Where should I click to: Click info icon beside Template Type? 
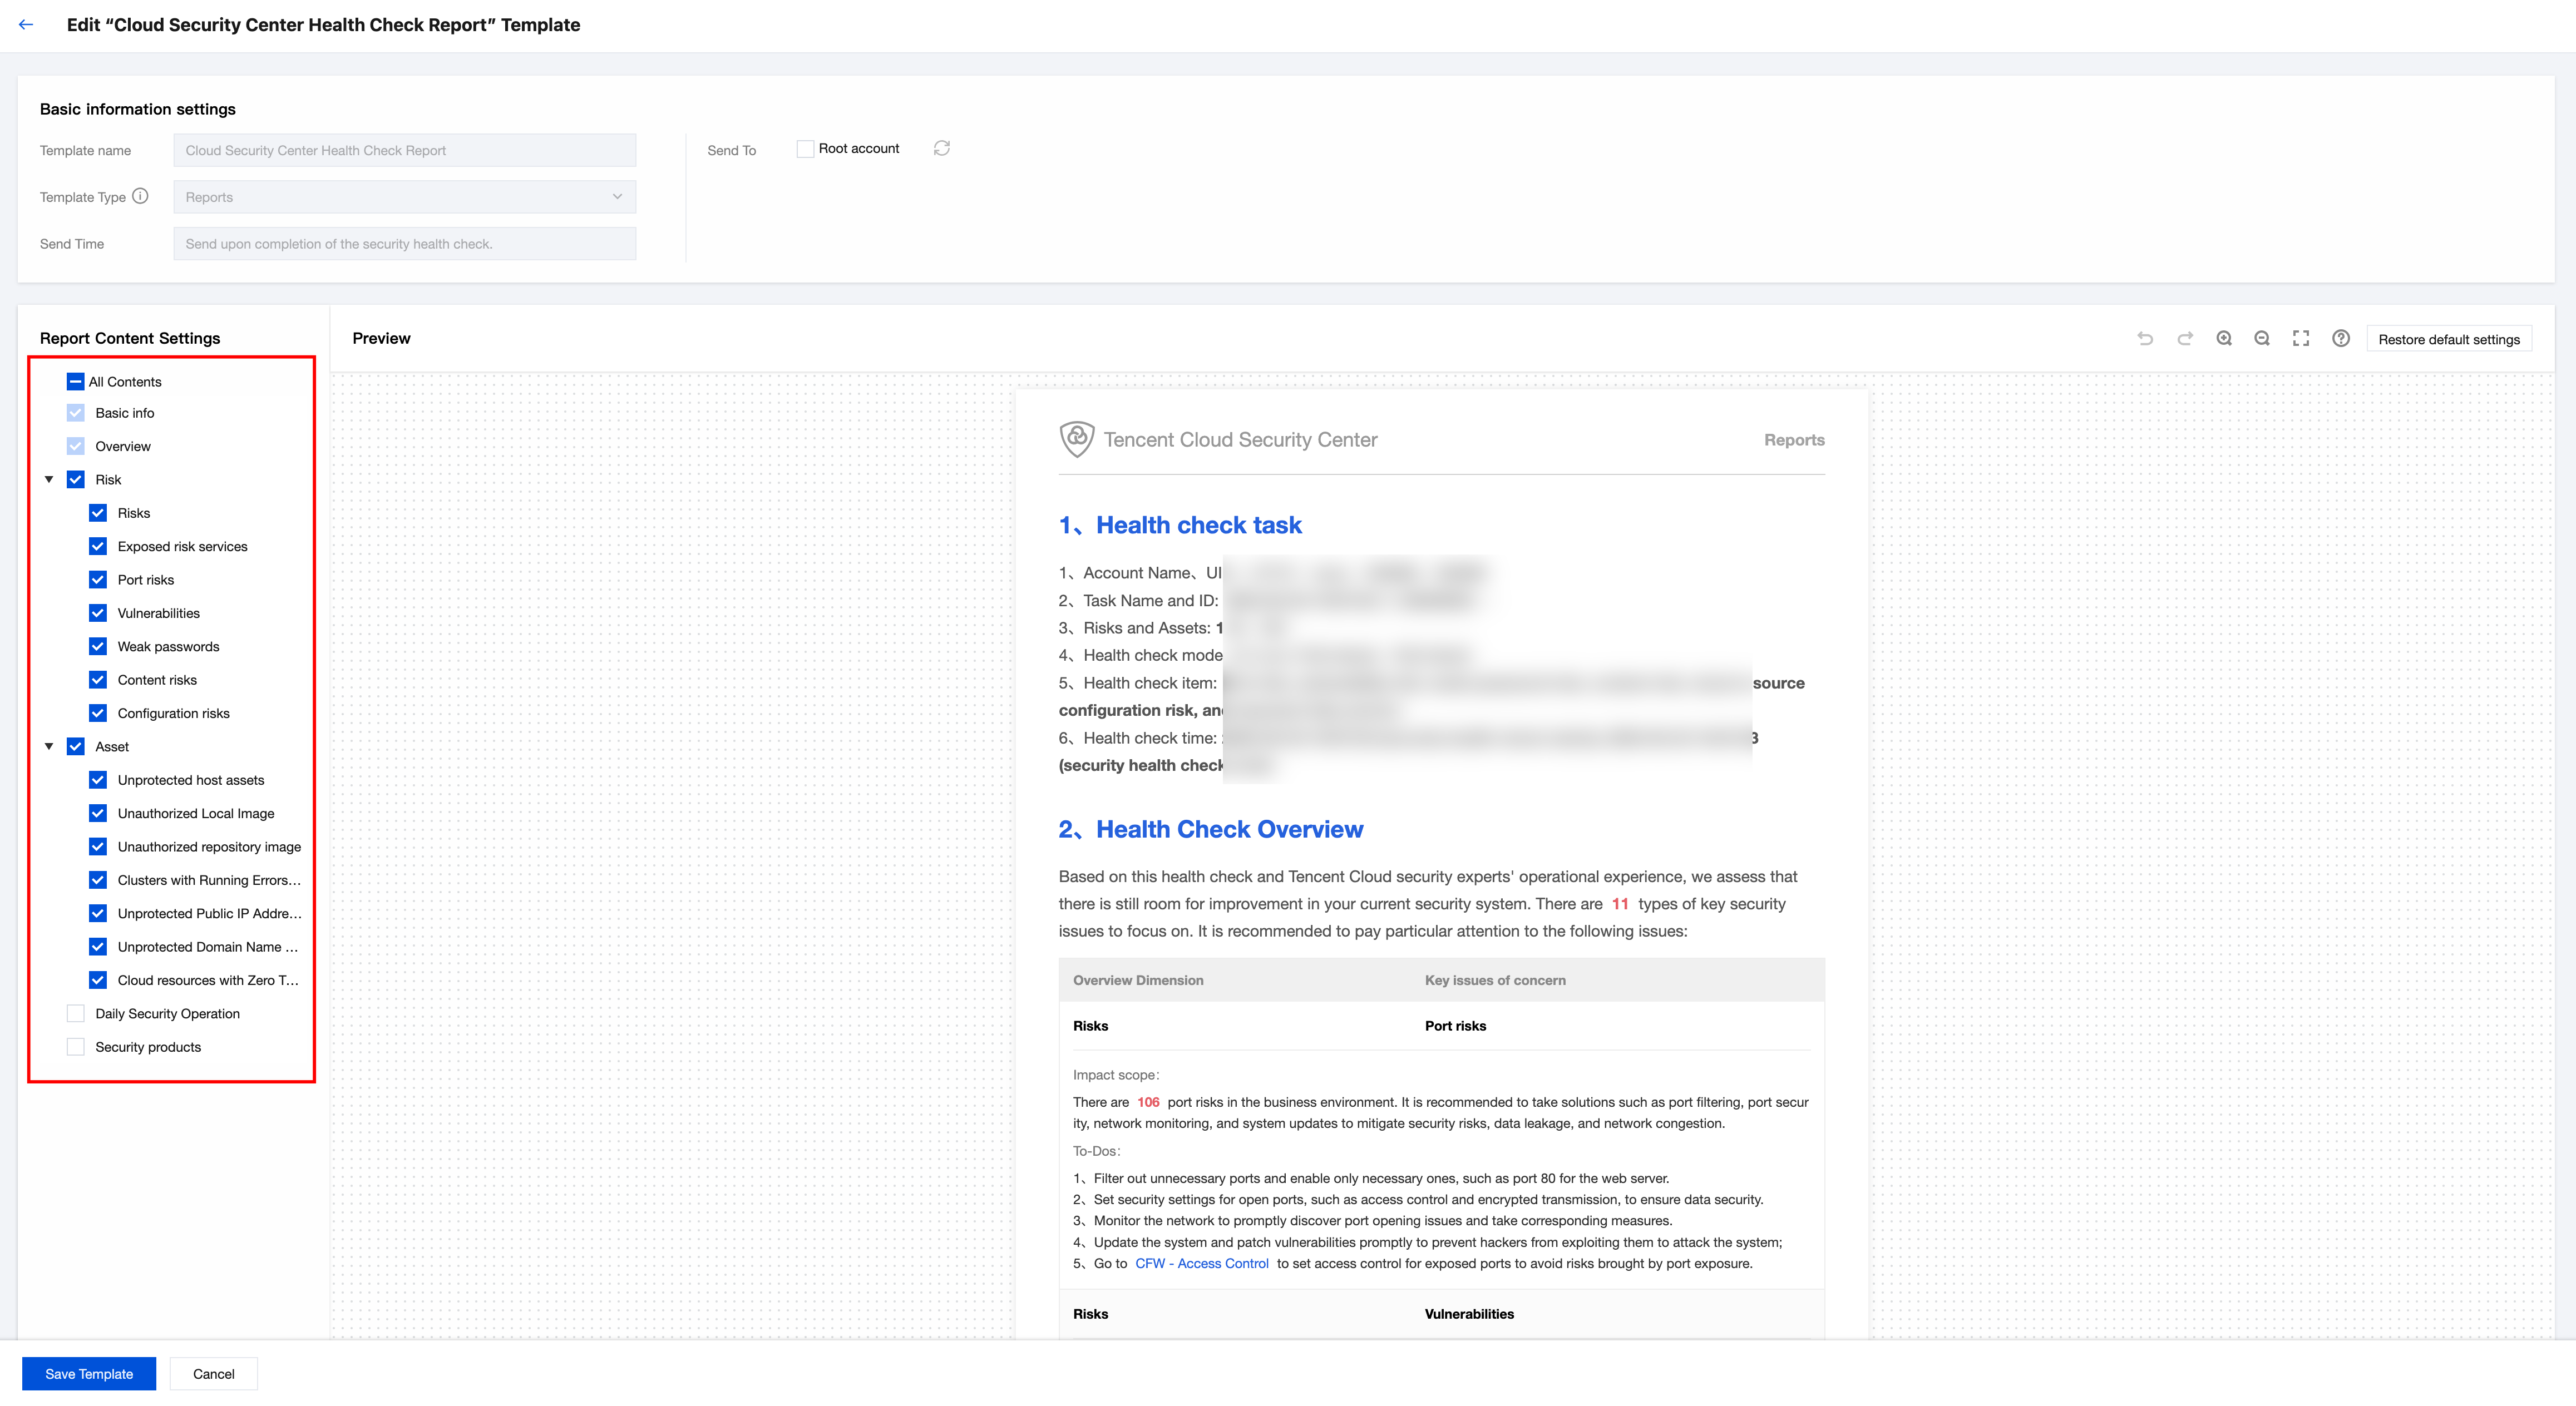pyautogui.click(x=141, y=196)
